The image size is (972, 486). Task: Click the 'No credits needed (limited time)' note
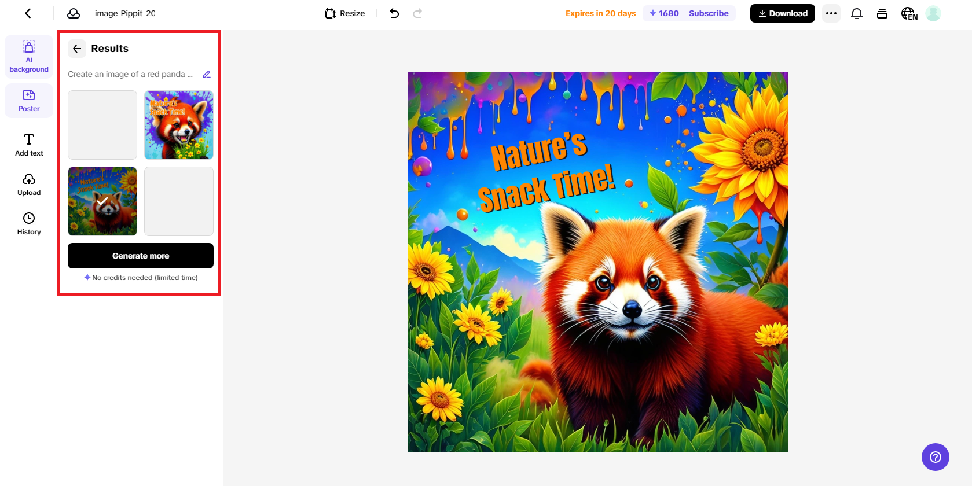pyautogui.click(x=141, y=278)
